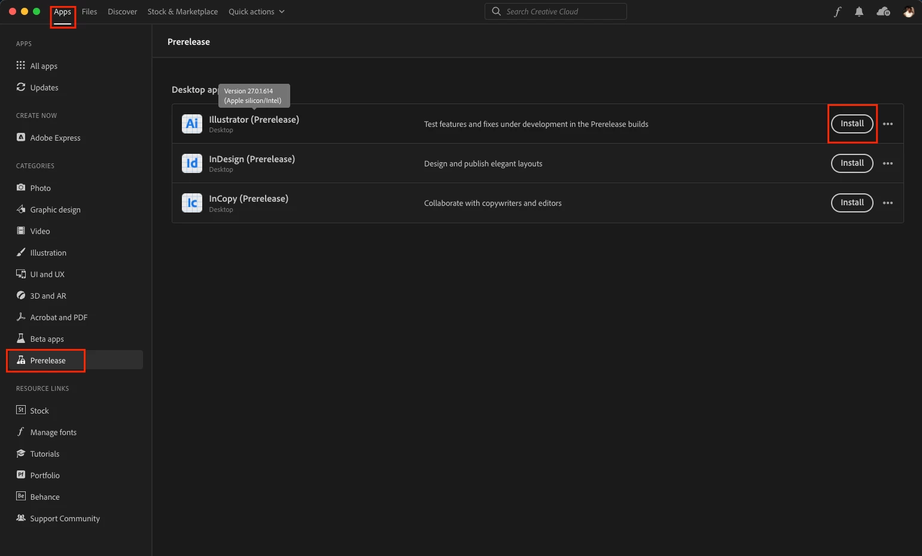
Task: Install Illustrator (Prerelease)
Action: pyautogui.click(x=852, y=124)
